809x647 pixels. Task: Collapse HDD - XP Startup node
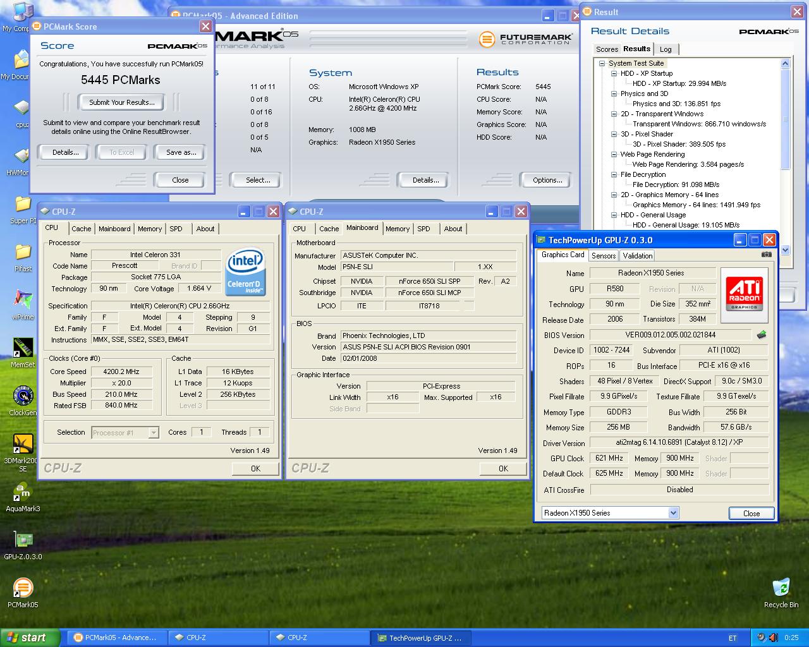tap(614, 73)
